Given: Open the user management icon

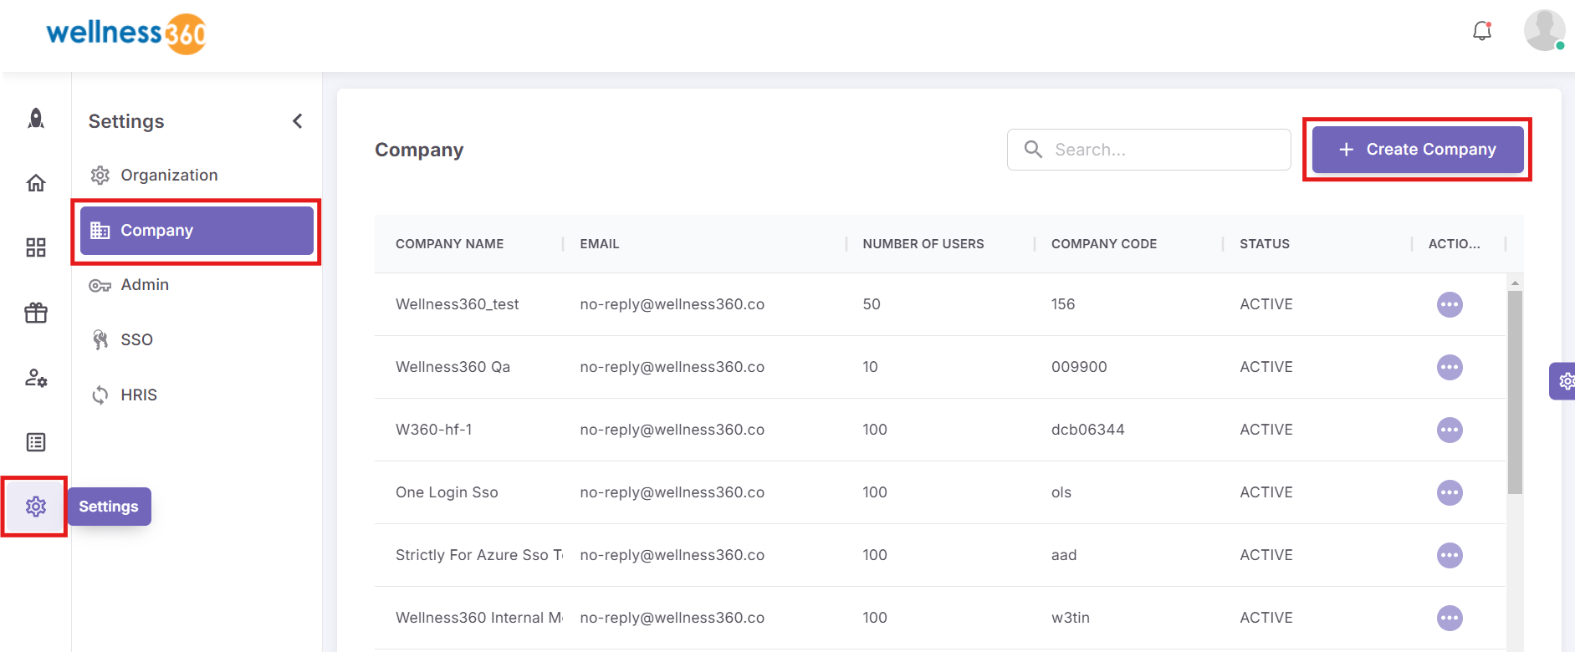Looking at the screenshot, I should (36, 378).
